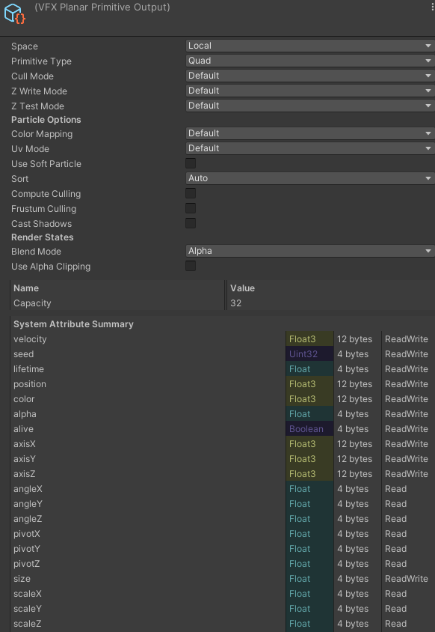Image resolution: width=435 pixels, height=632 pixels.
Task: Enable Use Alpha Clipping
Action: coord(191,267)
